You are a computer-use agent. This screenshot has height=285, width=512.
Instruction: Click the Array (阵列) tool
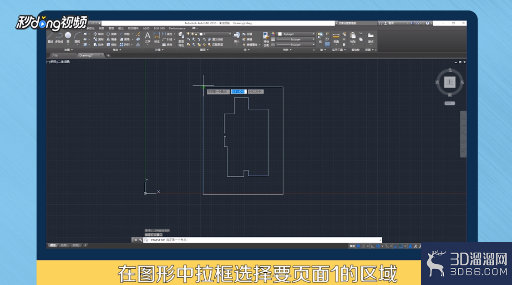tap(124, 44)
